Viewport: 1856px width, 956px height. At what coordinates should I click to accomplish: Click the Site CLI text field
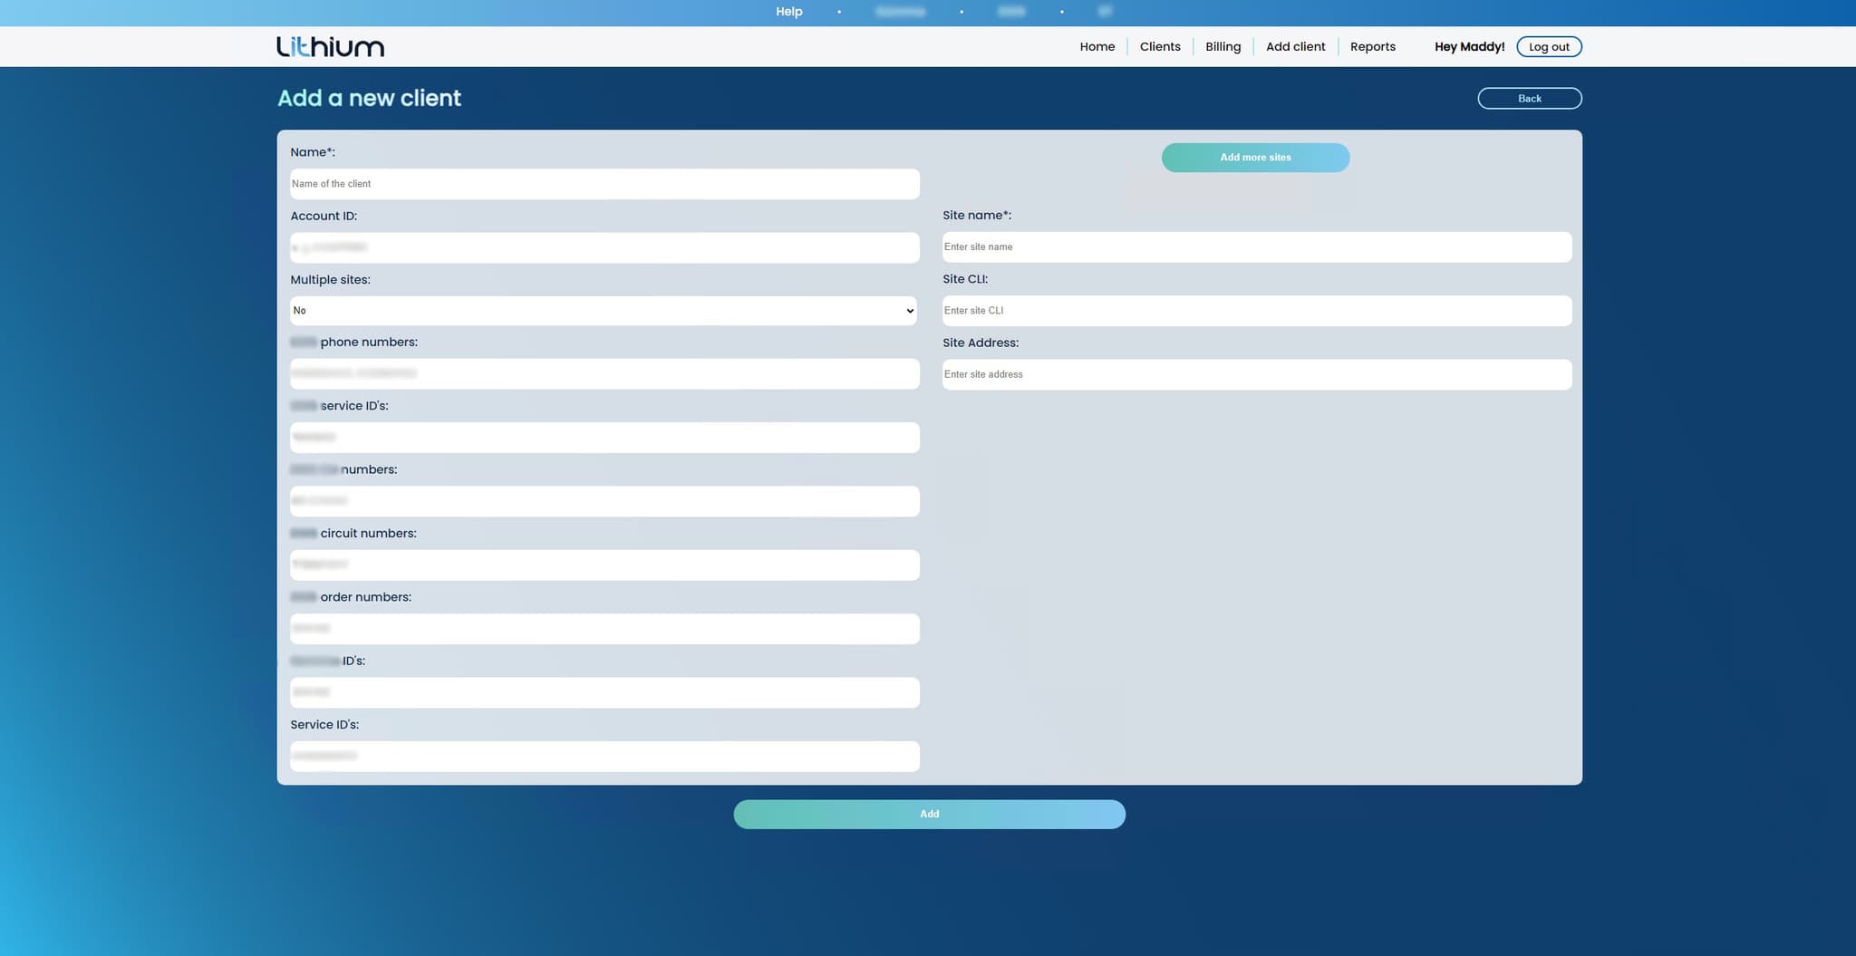[x=1256, y=311]
